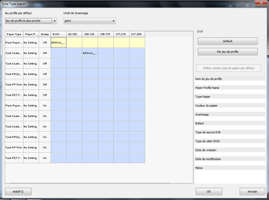
Task: Click the Off cell in the Tack PP Film row
Action: (45, 84)
